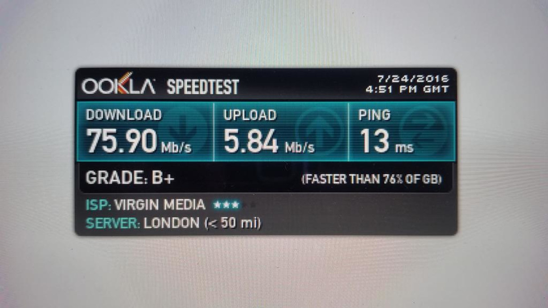
Task: Click the Ookla logo
Action: 118,85
